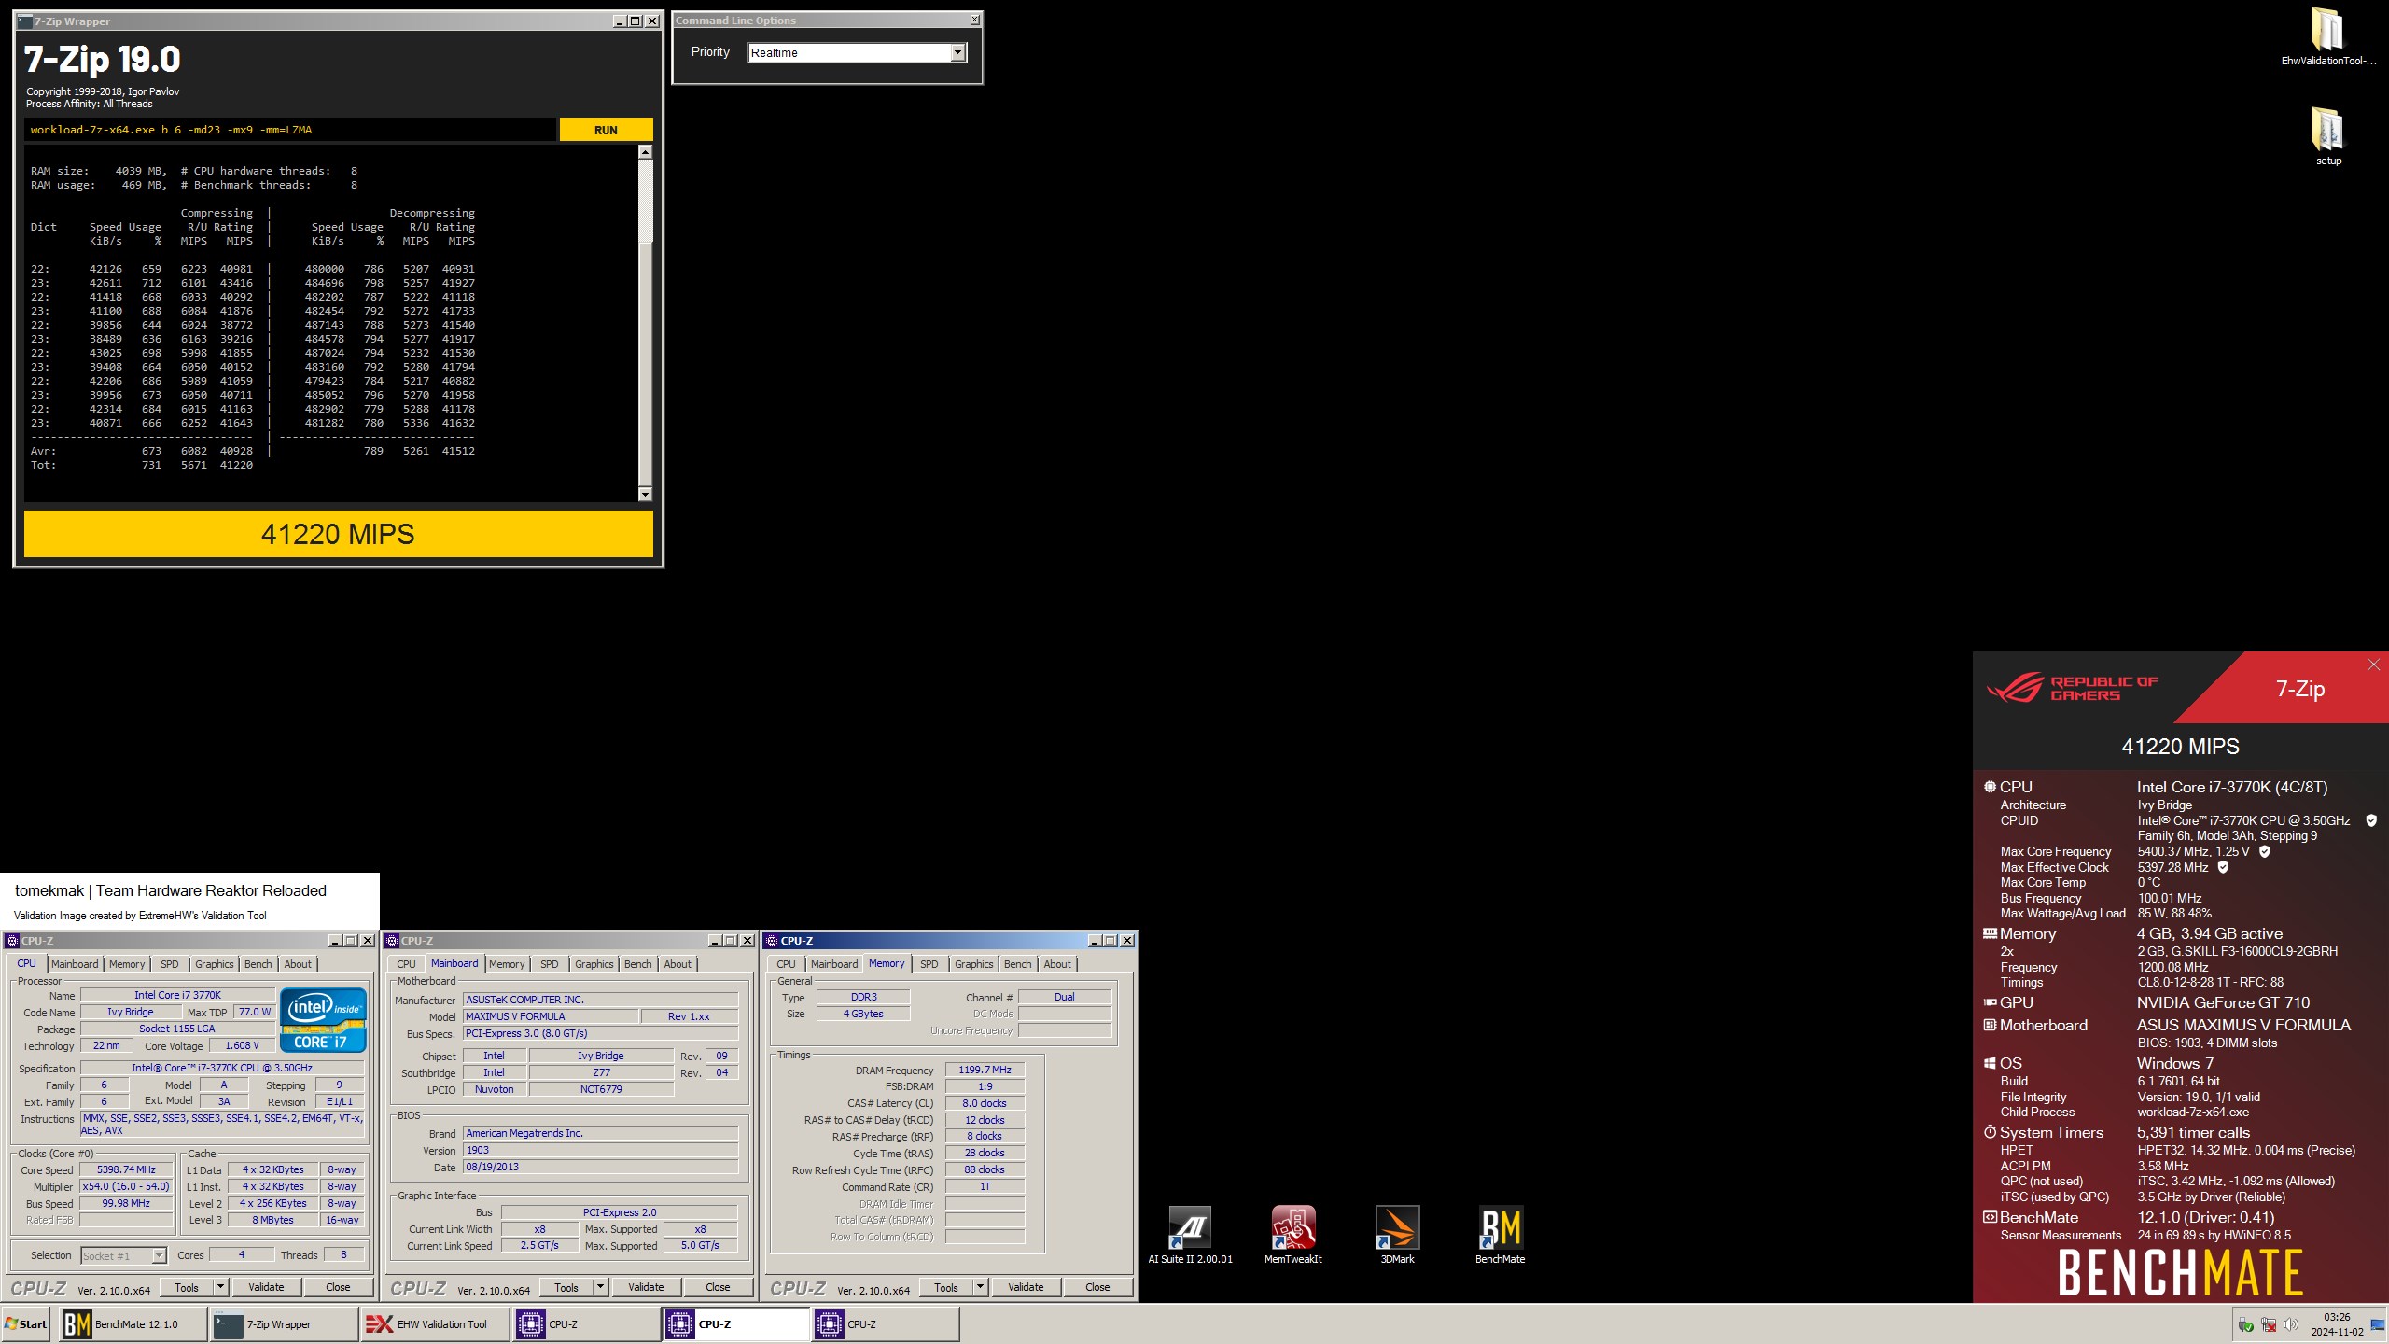Open Bench tab in Mainboard CPU-Z window

[638, 964]
